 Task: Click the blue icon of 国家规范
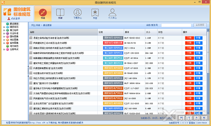coord(8,27)
